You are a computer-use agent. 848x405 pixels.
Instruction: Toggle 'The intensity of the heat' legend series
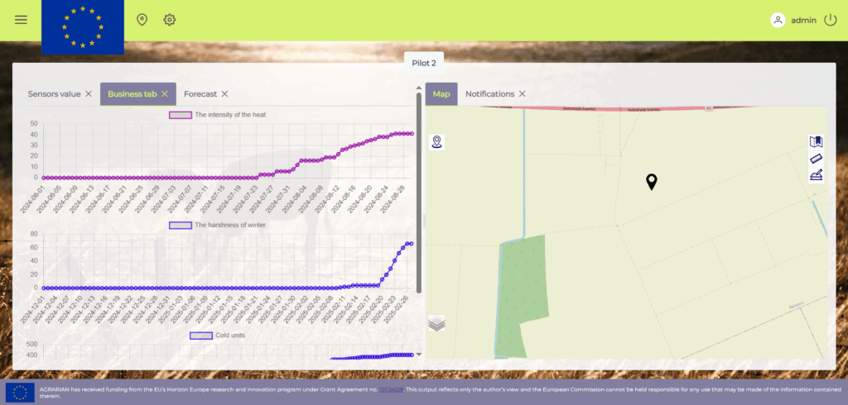click(x=180, y=115)
